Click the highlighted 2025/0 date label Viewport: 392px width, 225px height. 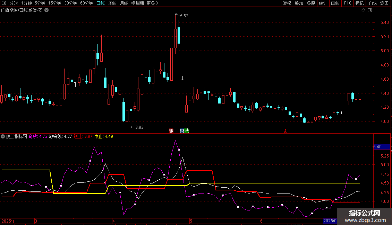pyautogui.click(x=330, y=221)
